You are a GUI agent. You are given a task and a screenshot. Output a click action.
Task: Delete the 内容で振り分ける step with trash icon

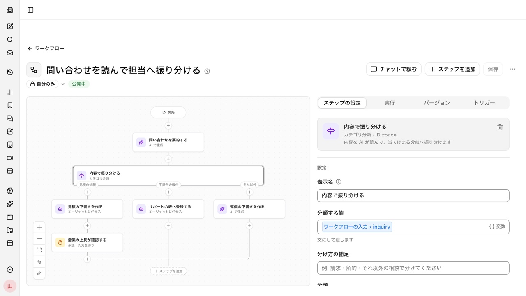[500, 127]
